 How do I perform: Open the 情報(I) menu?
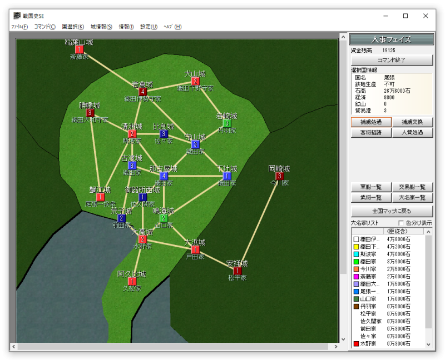point(126,27)
